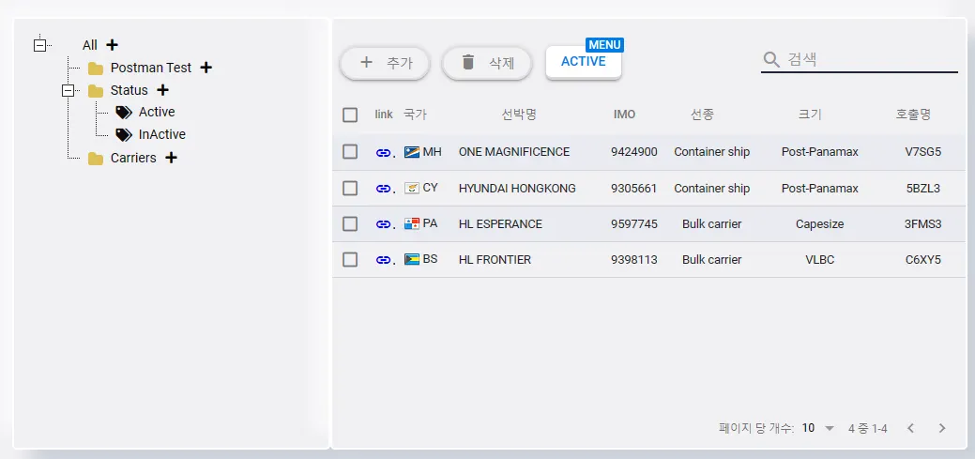The width and height of the screenshot is (975, 459).
Task: Click the Carriers folder icon
Action: point(95,159)
